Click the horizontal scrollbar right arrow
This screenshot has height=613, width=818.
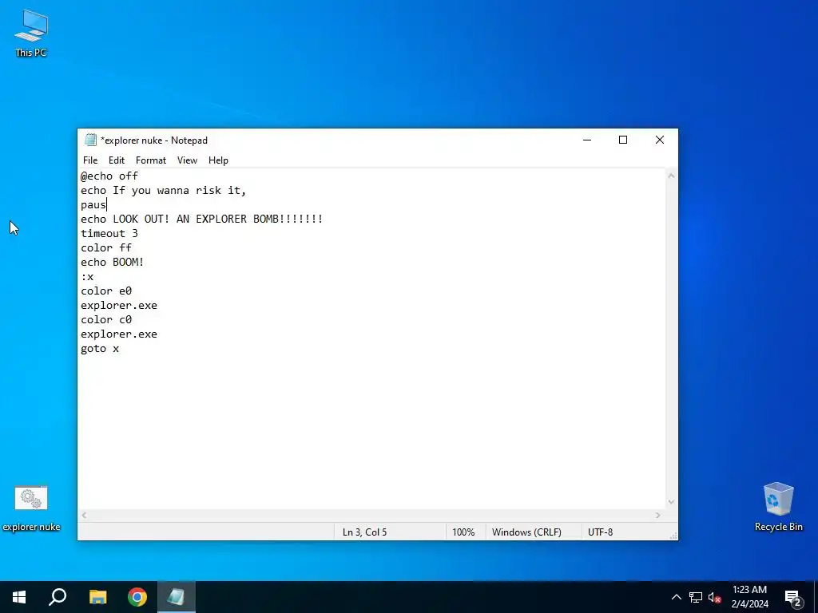pyautogui.click(x=658, y=515)
